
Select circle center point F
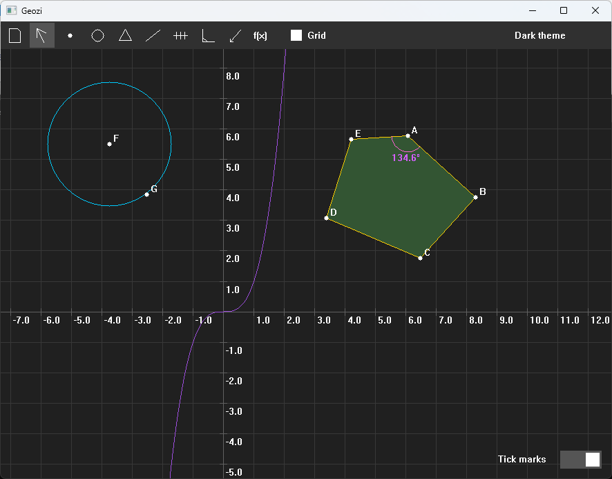(110, 144)
